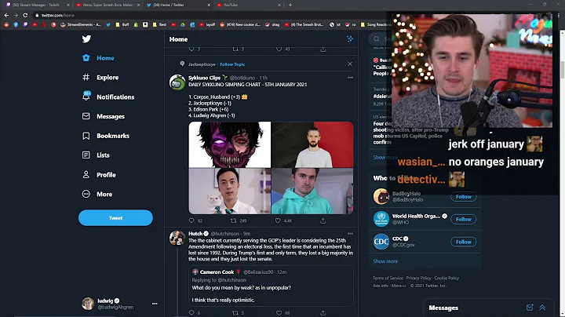Open Ads info link

[381, 286]
